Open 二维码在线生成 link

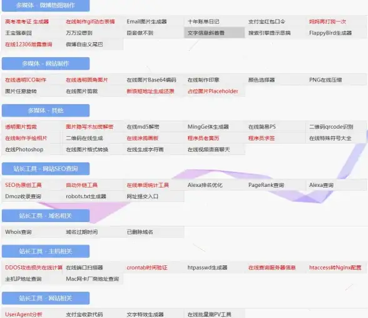coord(84,138)
